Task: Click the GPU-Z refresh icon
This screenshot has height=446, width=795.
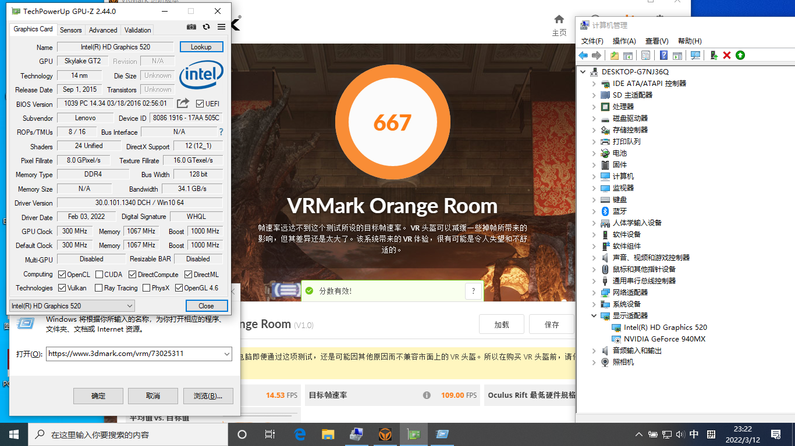Action: click(x=206, y=27)
